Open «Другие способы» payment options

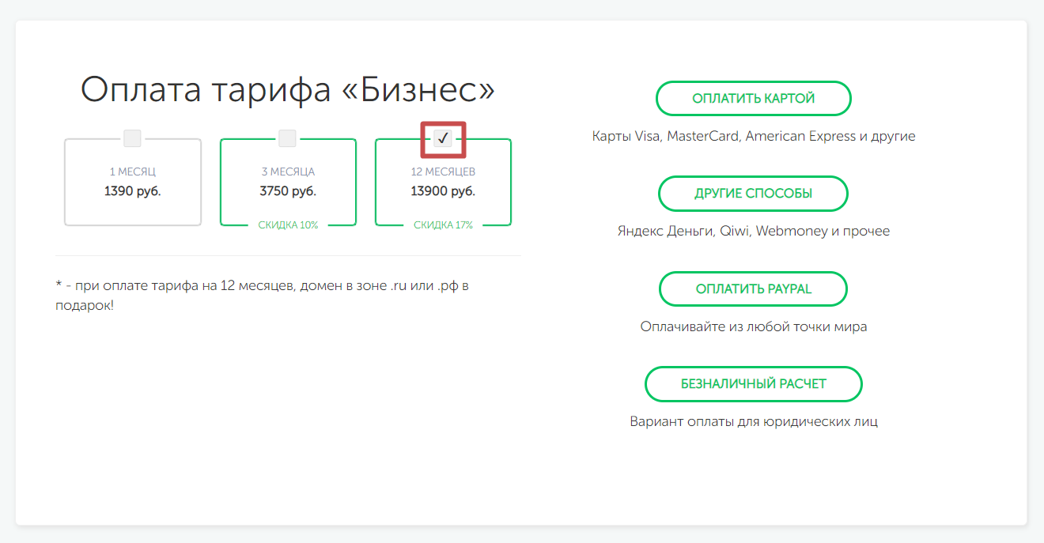point(753,194)
